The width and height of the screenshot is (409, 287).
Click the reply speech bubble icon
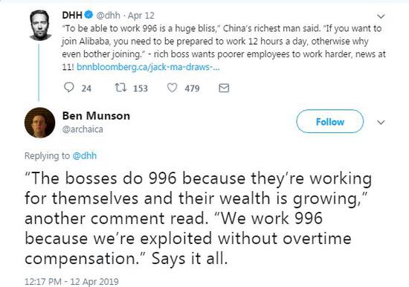click(x=69, y=88)
